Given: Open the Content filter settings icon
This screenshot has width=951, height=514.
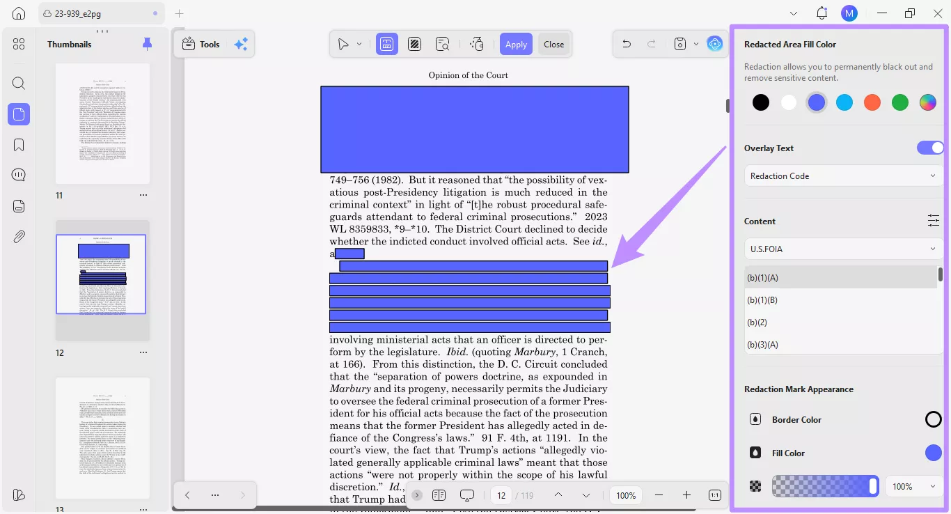Looking at the screenshot, I should click(934, 220).
